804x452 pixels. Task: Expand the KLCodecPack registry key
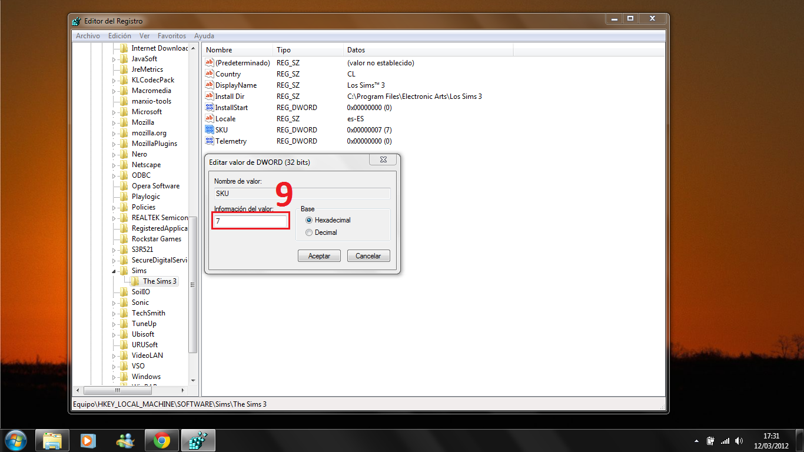[x=114, y=80]
